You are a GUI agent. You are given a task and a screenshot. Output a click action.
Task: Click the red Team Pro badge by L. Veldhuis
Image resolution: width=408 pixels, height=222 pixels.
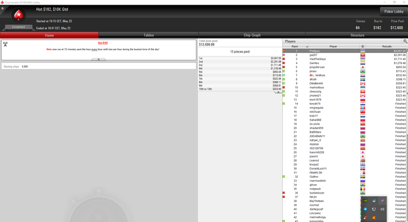click(x=311, y=75)
